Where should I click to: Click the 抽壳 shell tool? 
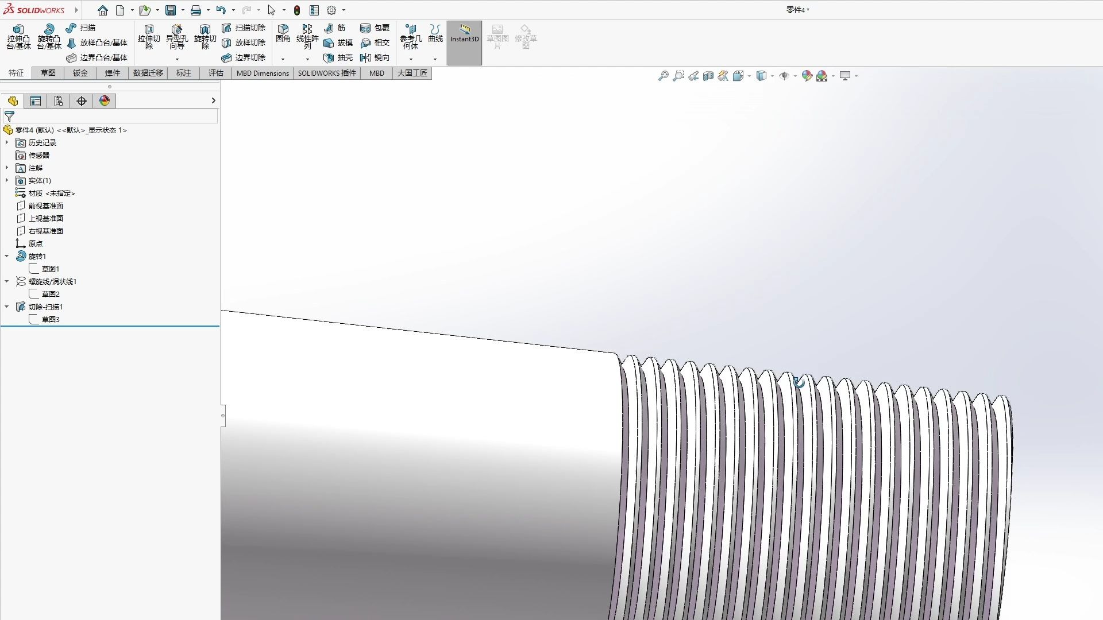pos(338,57)
